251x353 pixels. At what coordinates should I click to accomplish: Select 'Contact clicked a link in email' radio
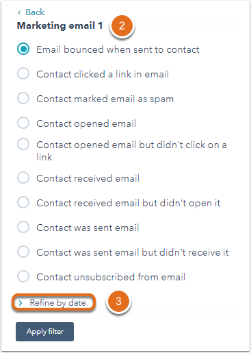23,73
